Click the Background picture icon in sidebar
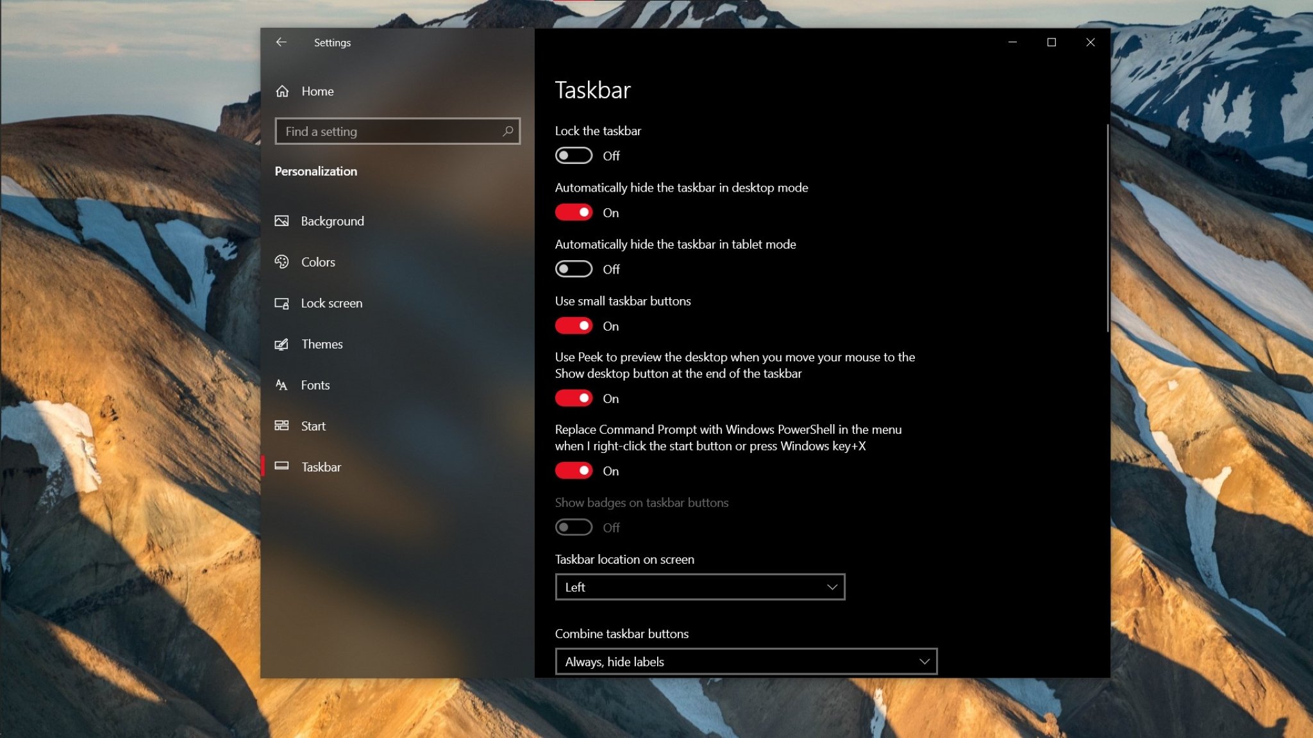The image size is (1313, 738). point(281,221)
